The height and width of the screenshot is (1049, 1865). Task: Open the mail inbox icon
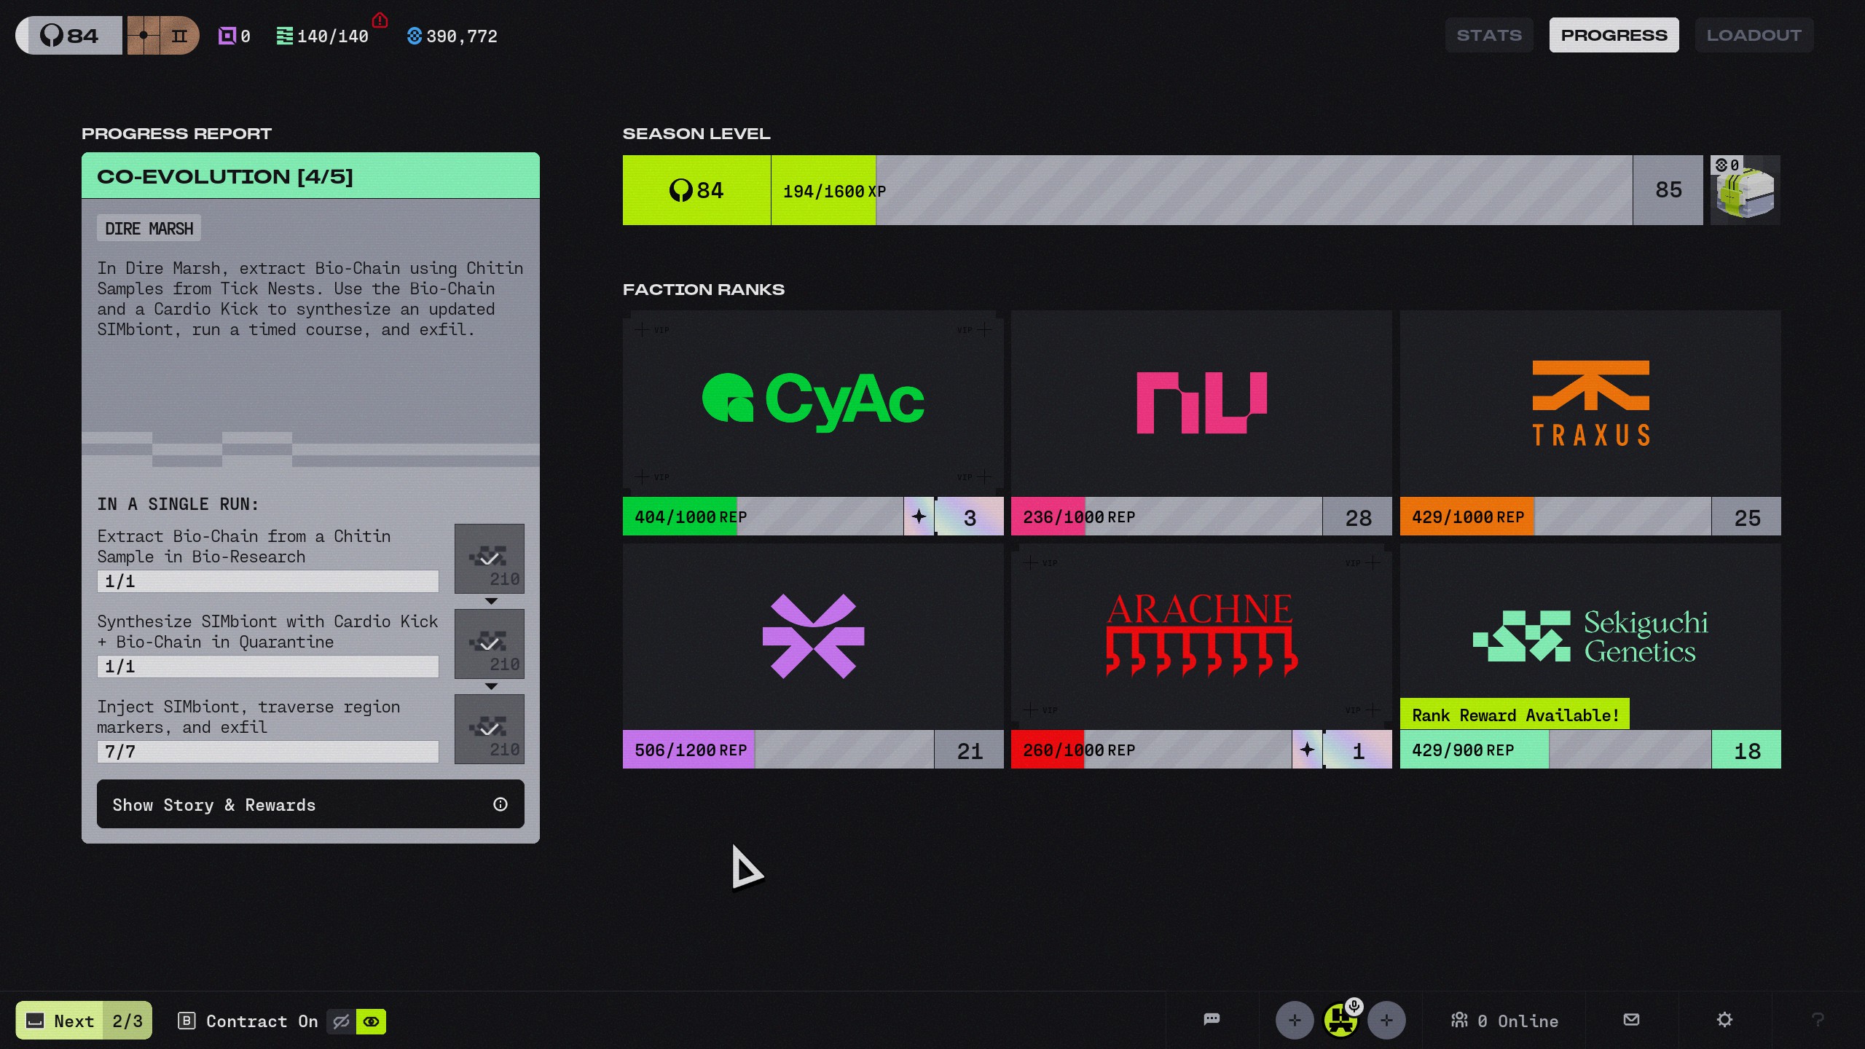pyautogui.click(x=1632, y=1020)
